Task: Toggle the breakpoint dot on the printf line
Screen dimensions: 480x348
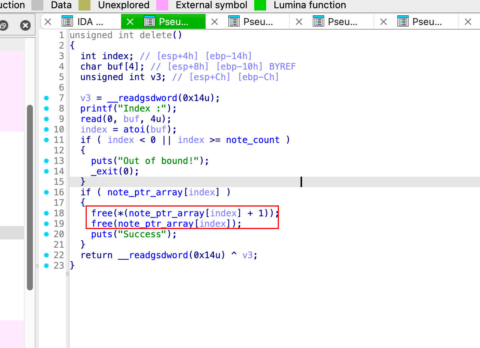Action: tap(46, 108)
